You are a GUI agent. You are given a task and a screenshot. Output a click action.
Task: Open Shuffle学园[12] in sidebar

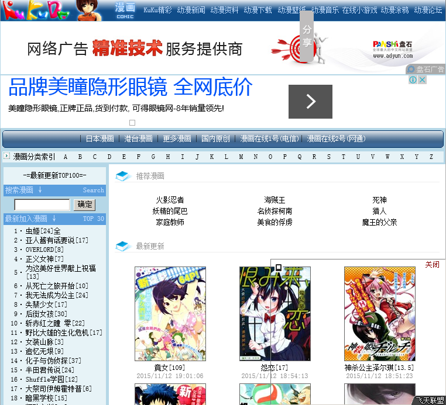[52, 379]
